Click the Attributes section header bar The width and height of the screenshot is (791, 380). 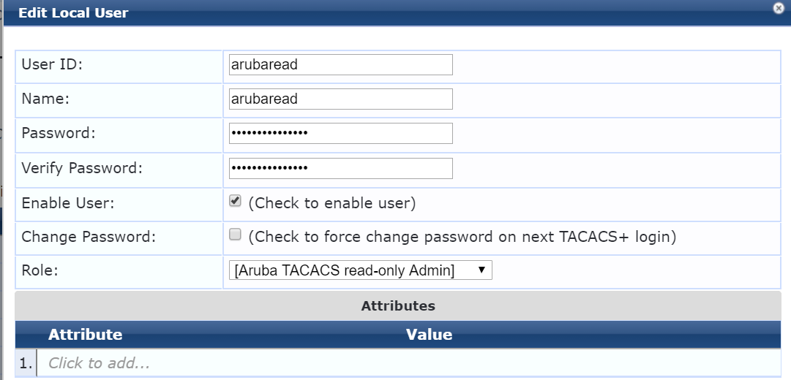pyautogui.click(x=398, y=306)
